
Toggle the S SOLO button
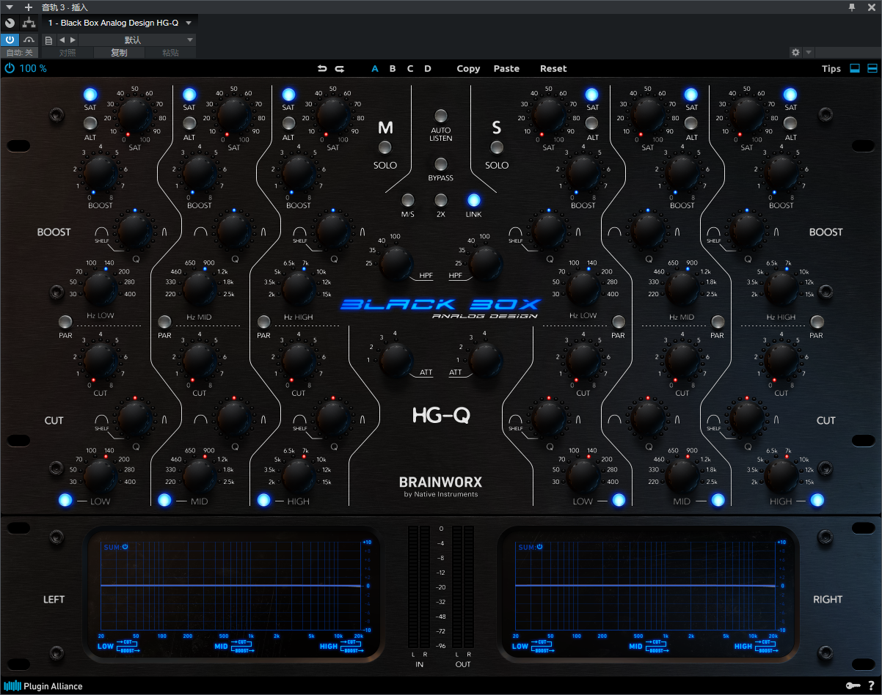pyautogui.click(x=497, y=147)
